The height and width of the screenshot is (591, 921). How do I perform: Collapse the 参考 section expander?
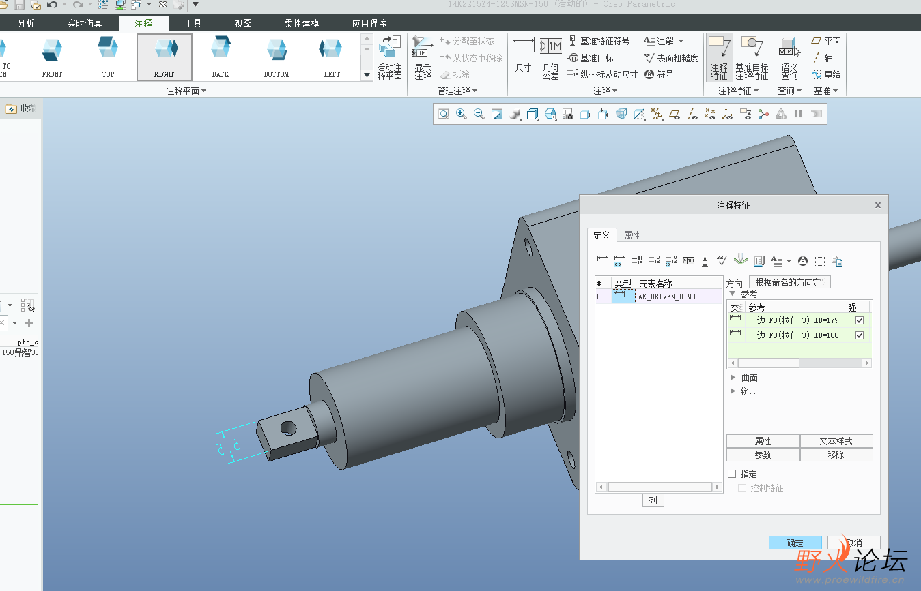(x=733, y=294)
